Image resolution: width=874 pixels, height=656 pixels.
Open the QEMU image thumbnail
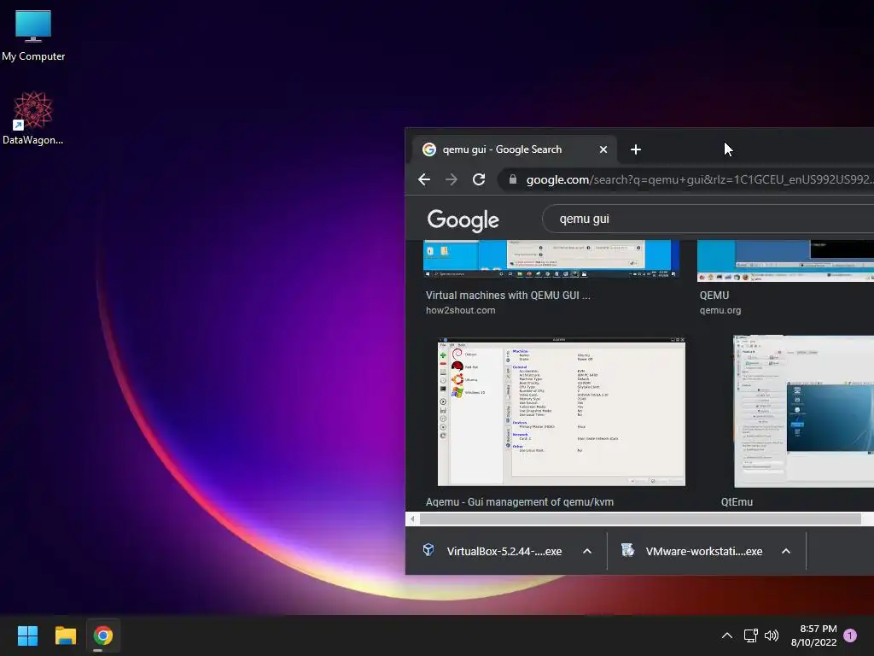(785, 261)
